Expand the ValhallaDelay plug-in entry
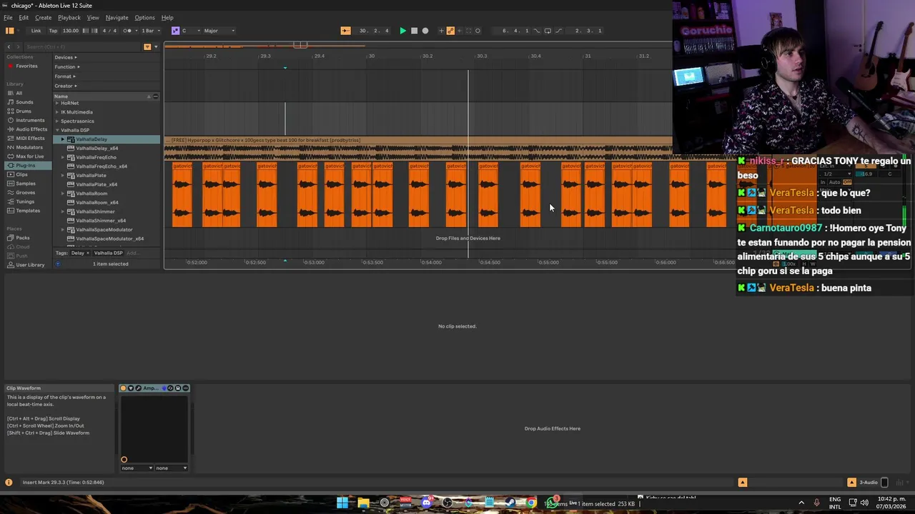This screenshot has height=514, width=915. click(x=63, y=139)
